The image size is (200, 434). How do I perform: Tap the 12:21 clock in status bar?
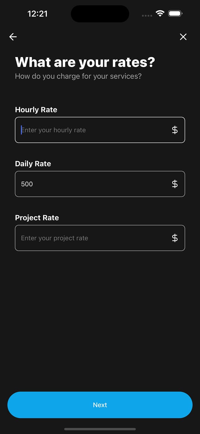(x=38, y=14)
